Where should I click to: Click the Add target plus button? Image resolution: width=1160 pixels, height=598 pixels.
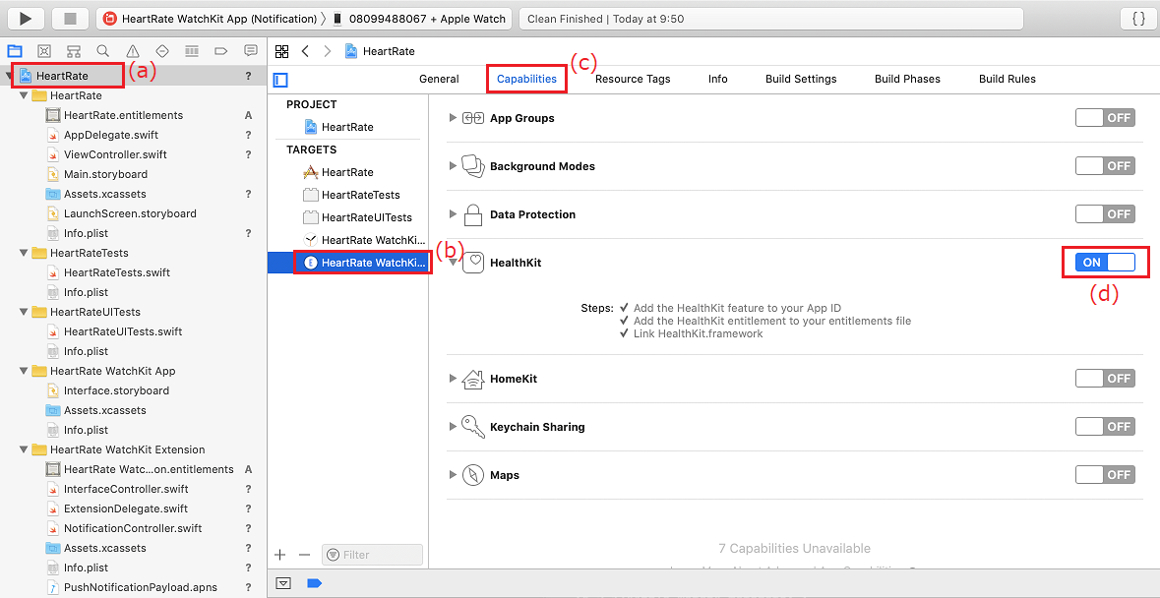tap(280, 555)
